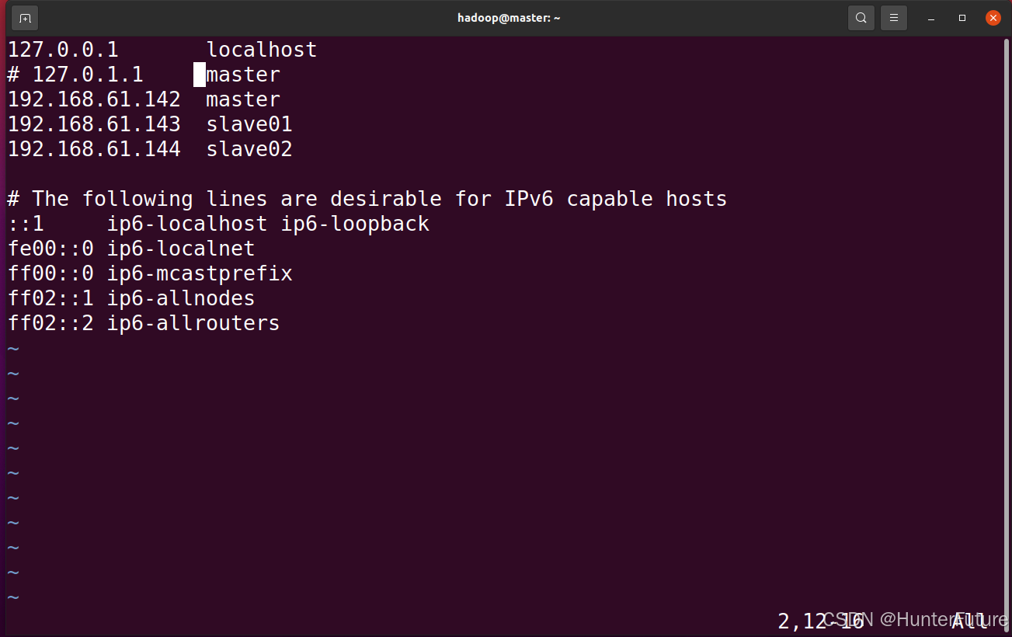The width and height of the screenshot is (1012, 637).
Task: Click ip6-allnodes entry
Action: 181,298
